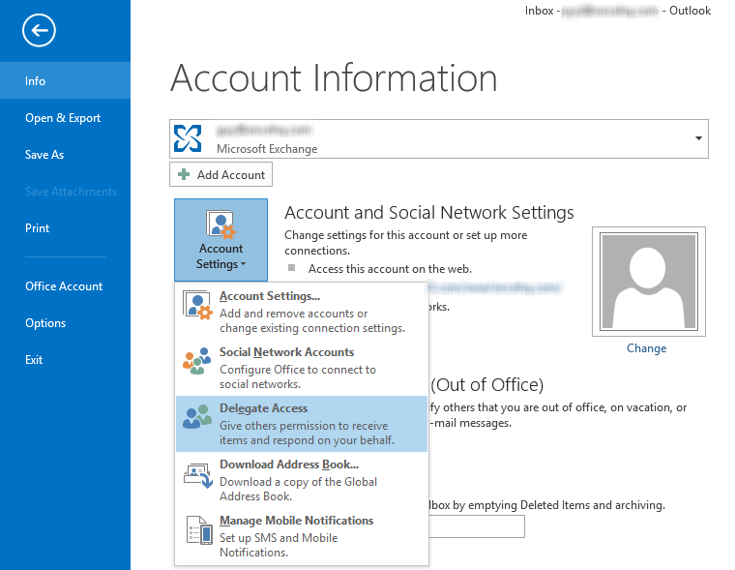
Task: Click the gray square bullet beside web access
Action: pos(291,267)
